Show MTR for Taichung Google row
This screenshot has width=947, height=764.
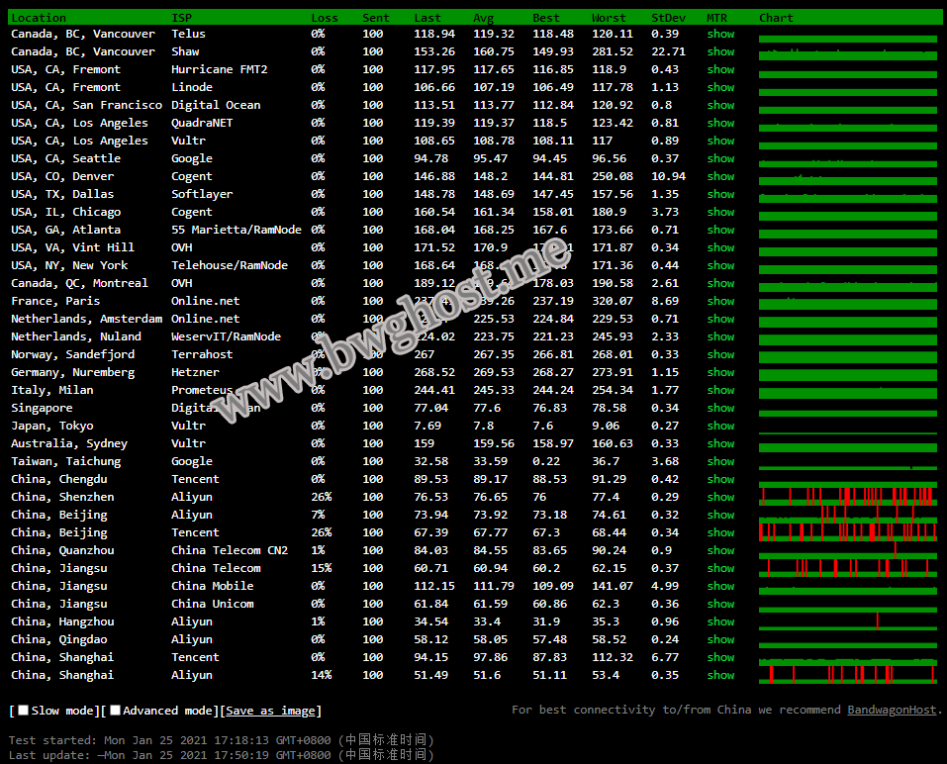(x=721, y=461)
